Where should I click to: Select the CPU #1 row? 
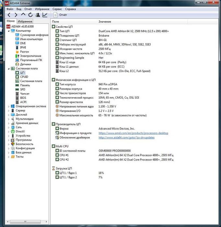click(114, 155)
